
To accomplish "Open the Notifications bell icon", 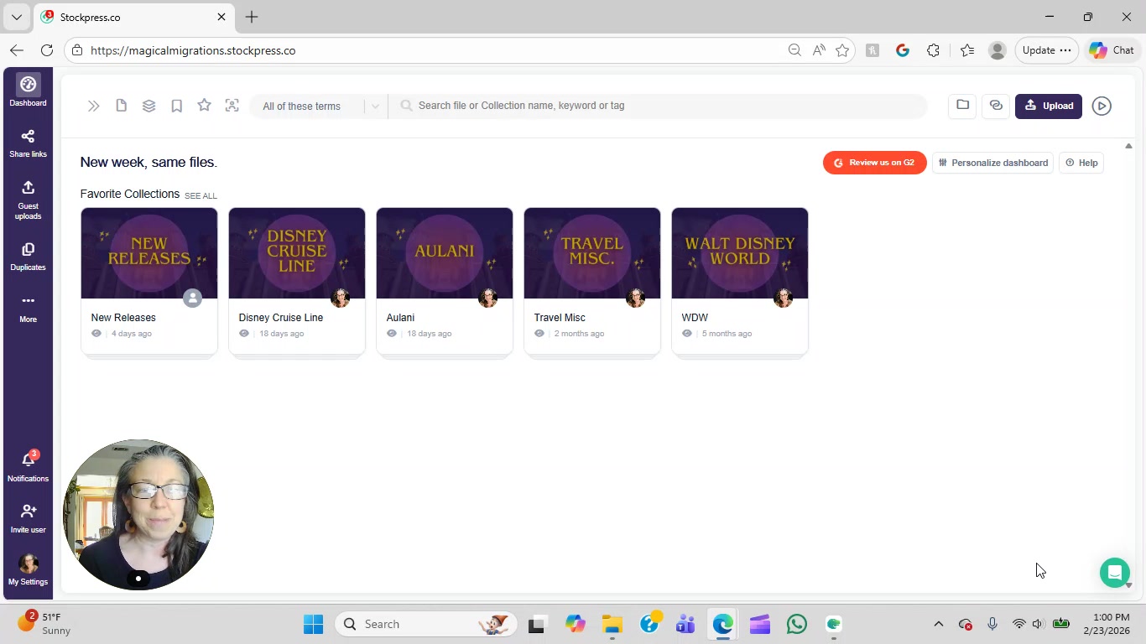I will coord(28,466).
